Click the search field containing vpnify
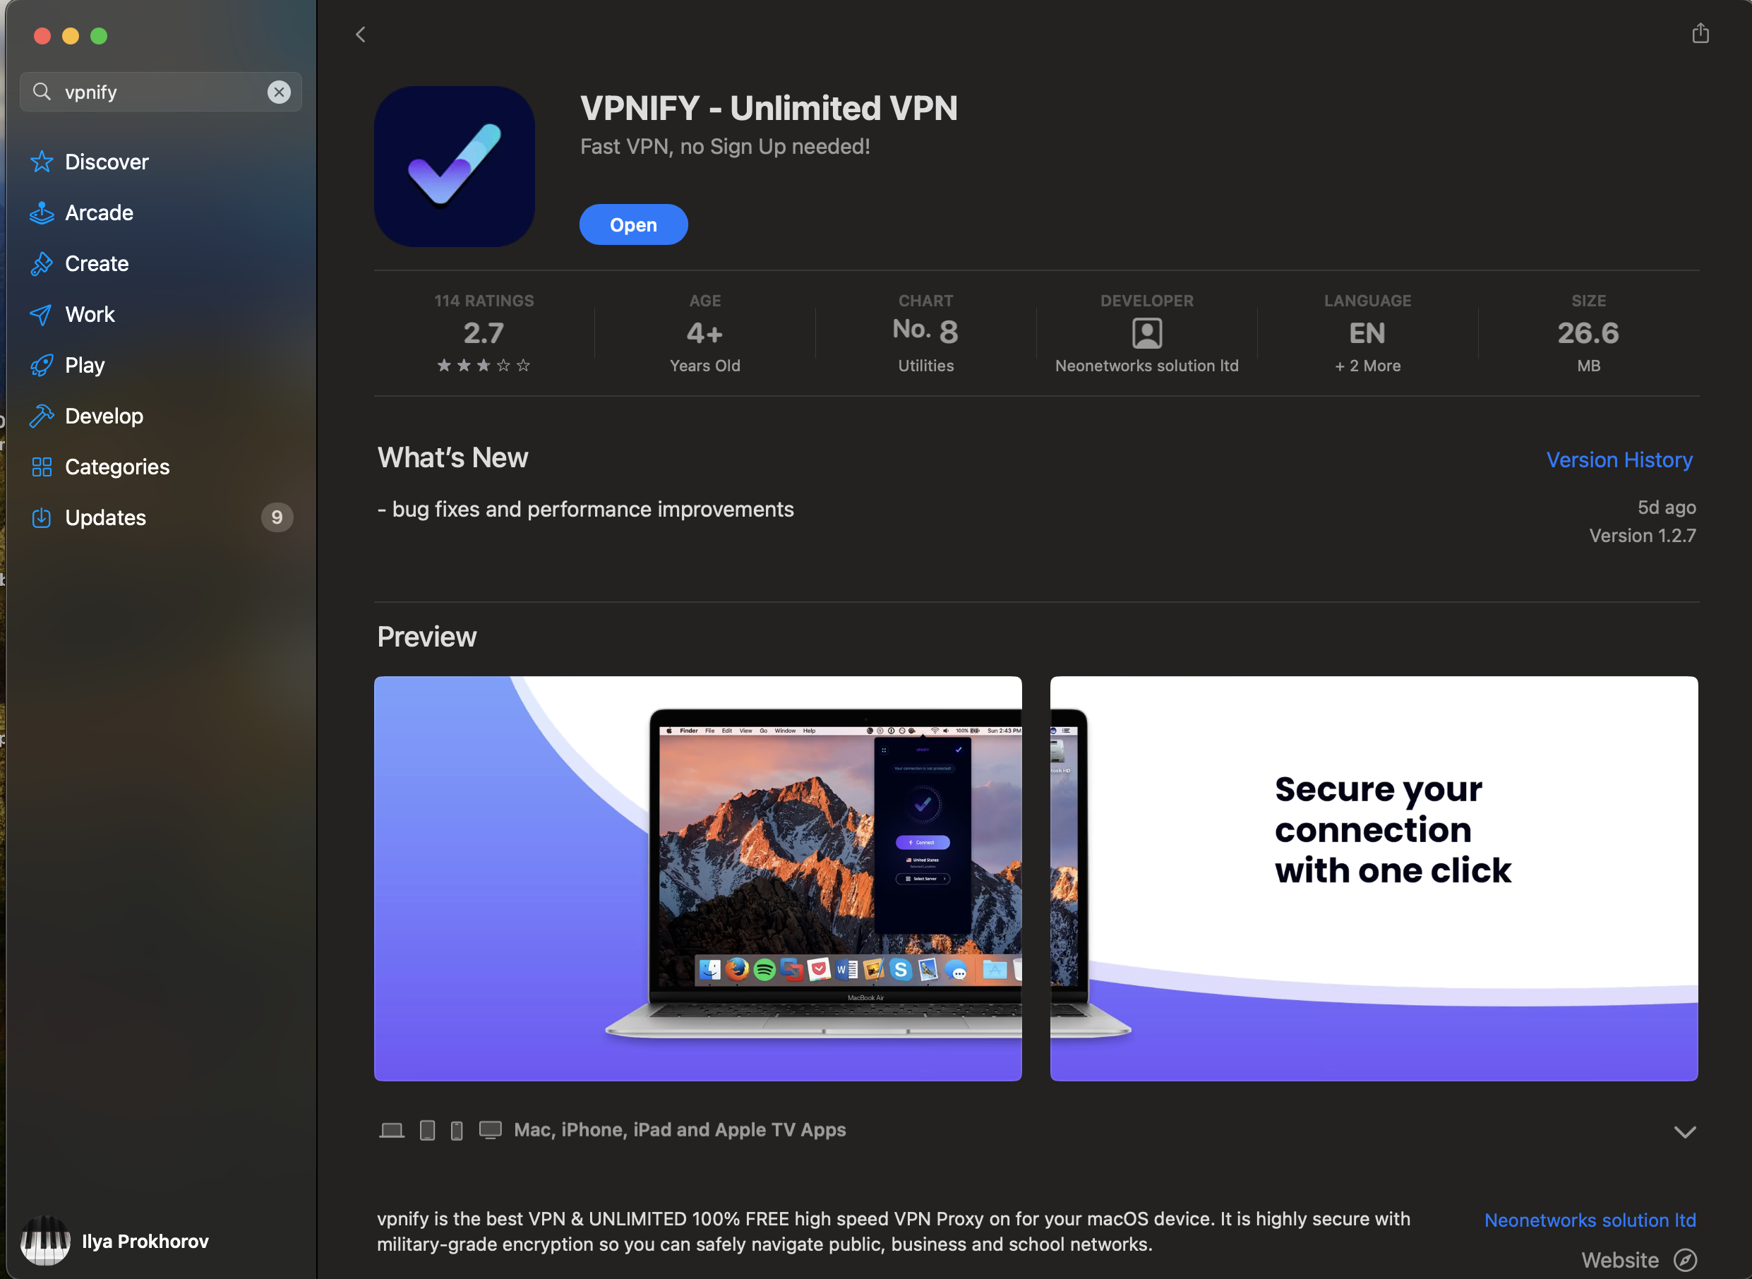Viewport: 1752px width, 1279px height. point(161,92)
